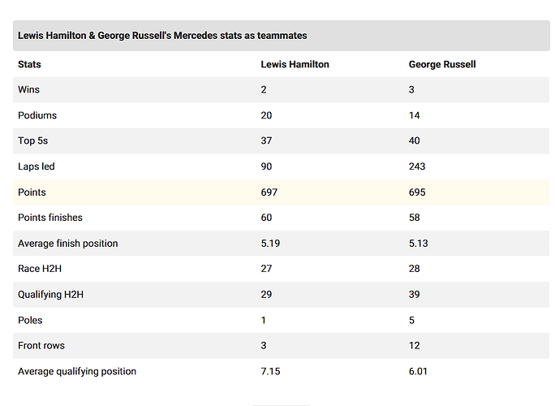This screenshot has height=406, width=555.
Task: Click Russell's Points value 695
Action: pyautogui.click(x=417, y=192)
